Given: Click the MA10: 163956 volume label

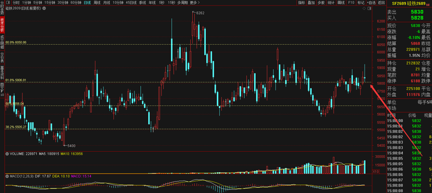Looking at the screenshot, I should pos(72,154).
